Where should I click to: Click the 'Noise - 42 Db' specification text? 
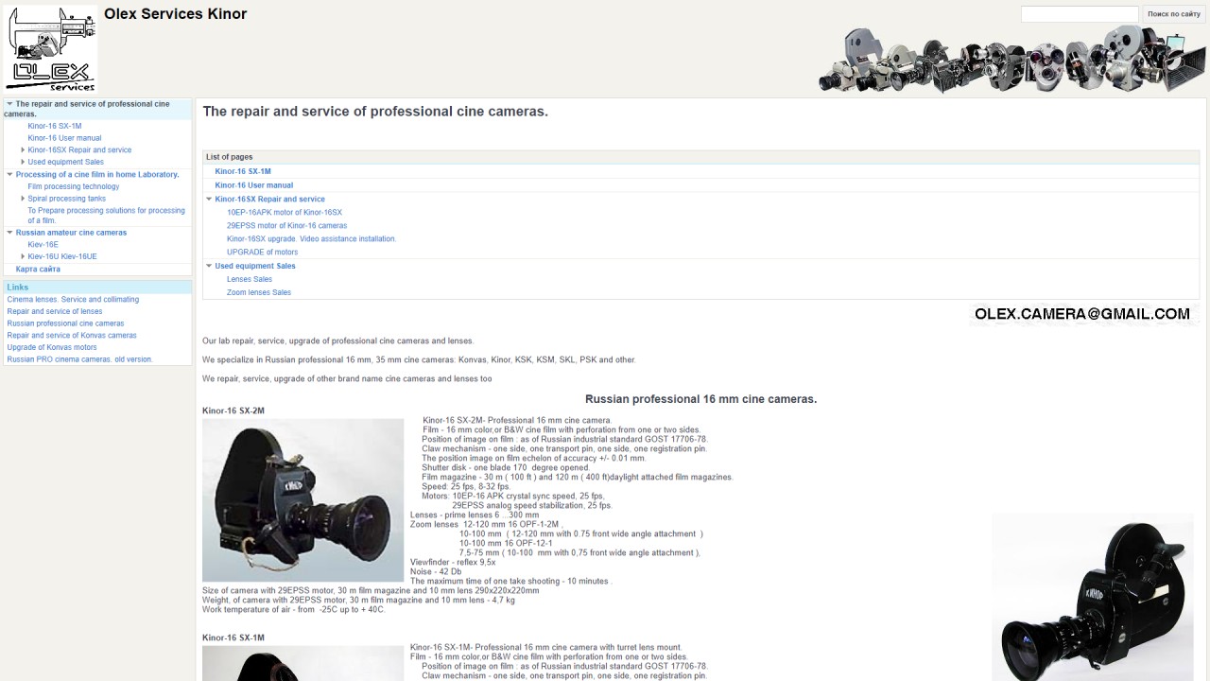click(436, 572)
